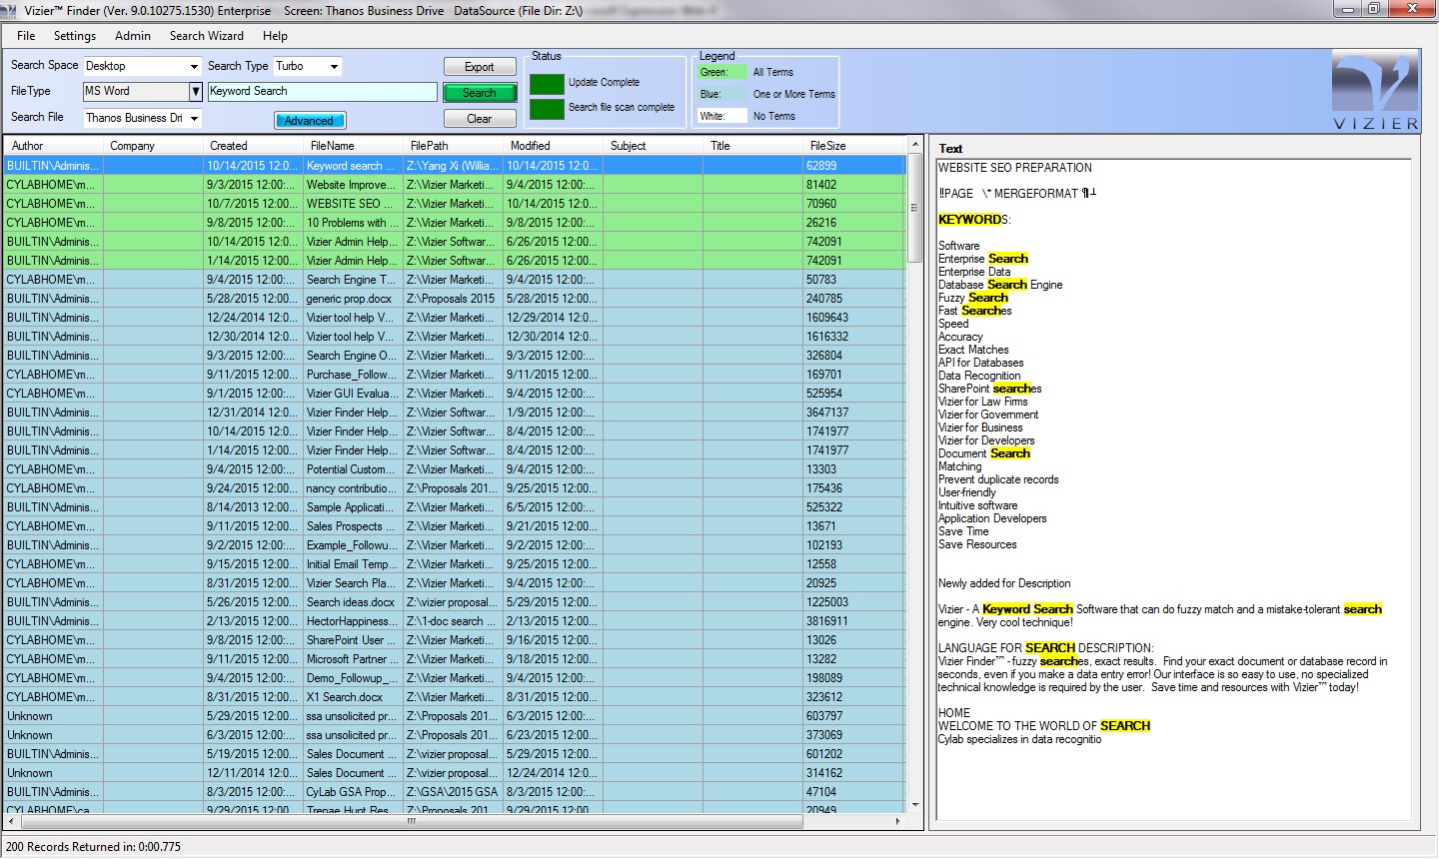Sort by the FilePath column header
Viewport: 1439px width, 859px height.
tap(453, 146)
